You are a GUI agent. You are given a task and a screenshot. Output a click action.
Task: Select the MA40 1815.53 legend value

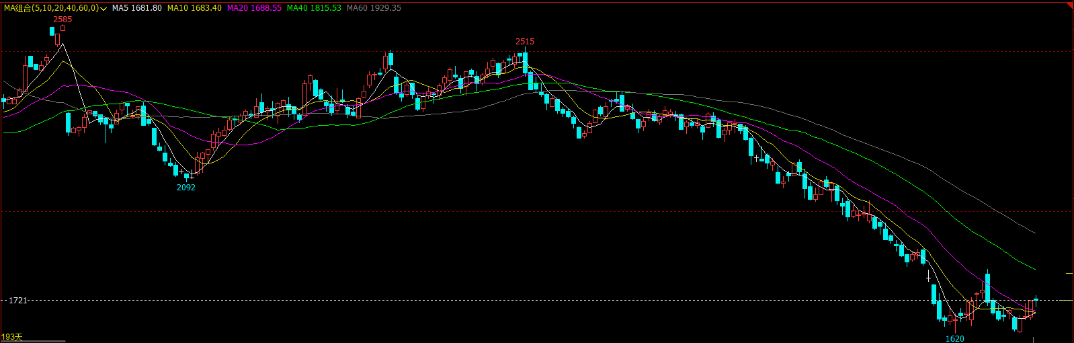coord(314,8)
